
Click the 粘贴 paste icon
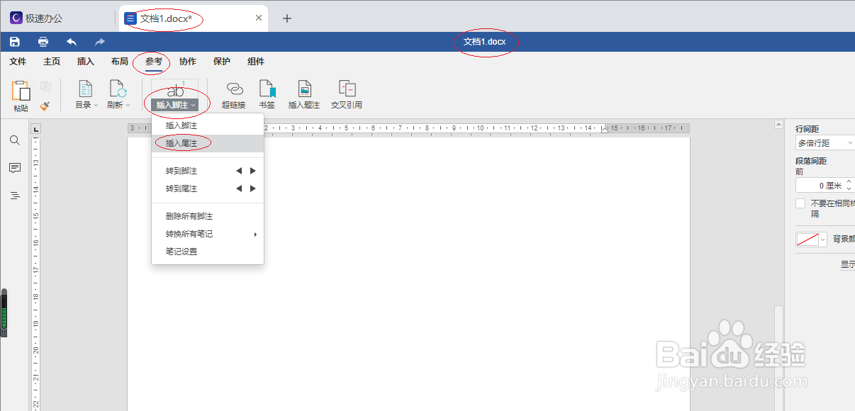click(x=21, y=96)
